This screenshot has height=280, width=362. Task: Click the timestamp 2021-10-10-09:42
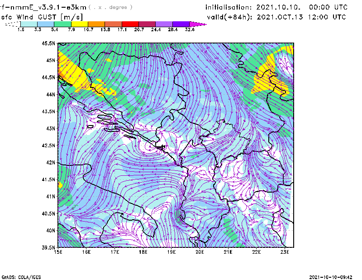331,277
